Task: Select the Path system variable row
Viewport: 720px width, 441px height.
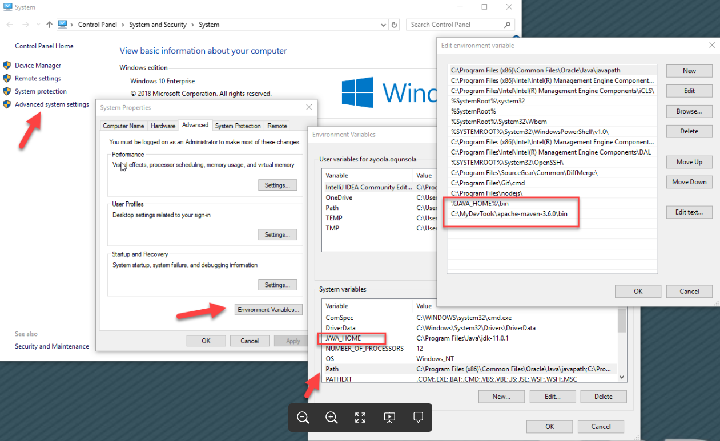Action: point(469,369)
